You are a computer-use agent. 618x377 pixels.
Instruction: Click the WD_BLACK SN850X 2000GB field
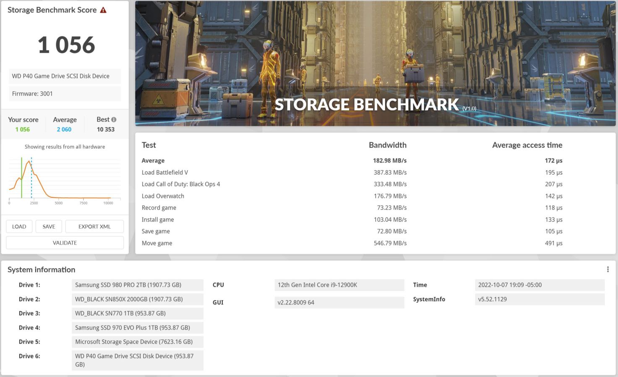138,299
